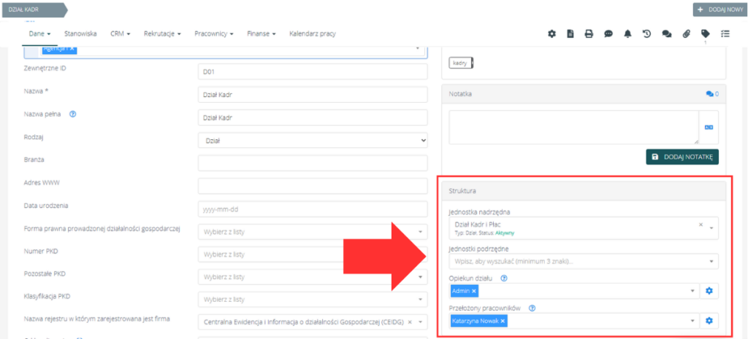
Task: Click the Nazwa input field
Action: point(313,95)
